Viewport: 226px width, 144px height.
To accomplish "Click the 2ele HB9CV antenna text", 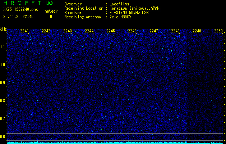I will (x=121, y=17).
